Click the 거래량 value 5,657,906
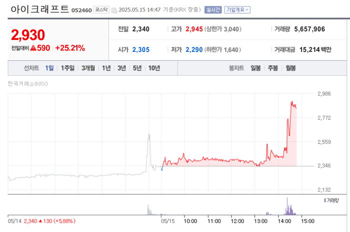Viewport: 350px width, 232px height. click(309, 29)
